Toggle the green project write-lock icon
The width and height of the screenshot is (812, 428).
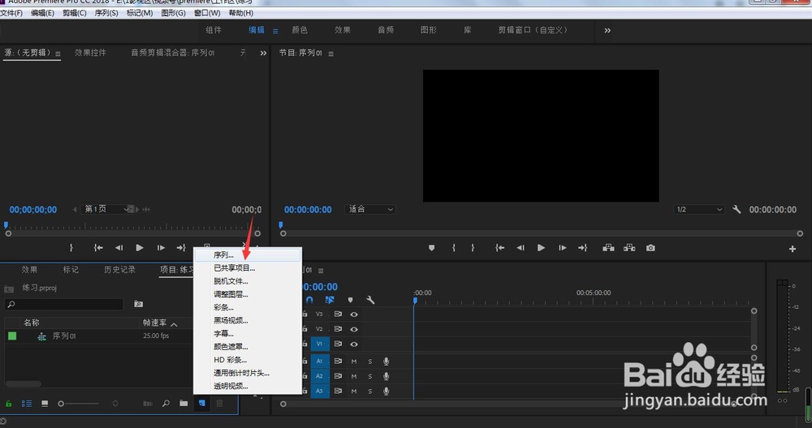pyautogui.click(x=8, y=403)
